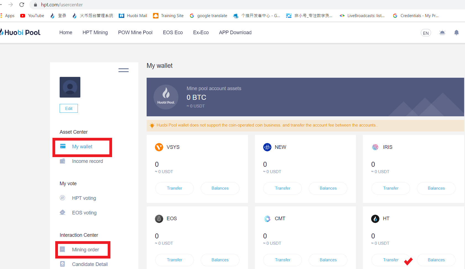The height and width of the screenshot is (269, 465).
Task: Click the My wallet card icon
Action: tap(63, 146)
